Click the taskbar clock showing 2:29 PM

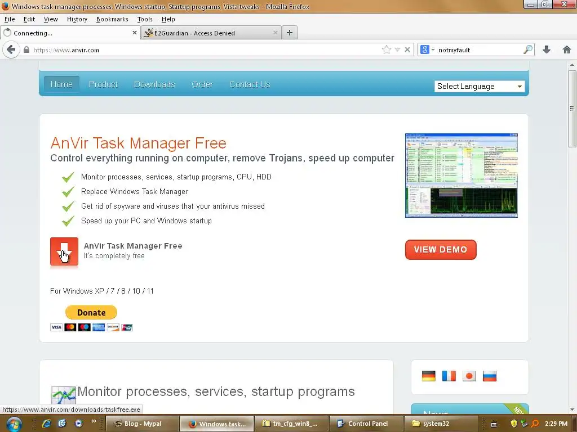coord(556,424)
